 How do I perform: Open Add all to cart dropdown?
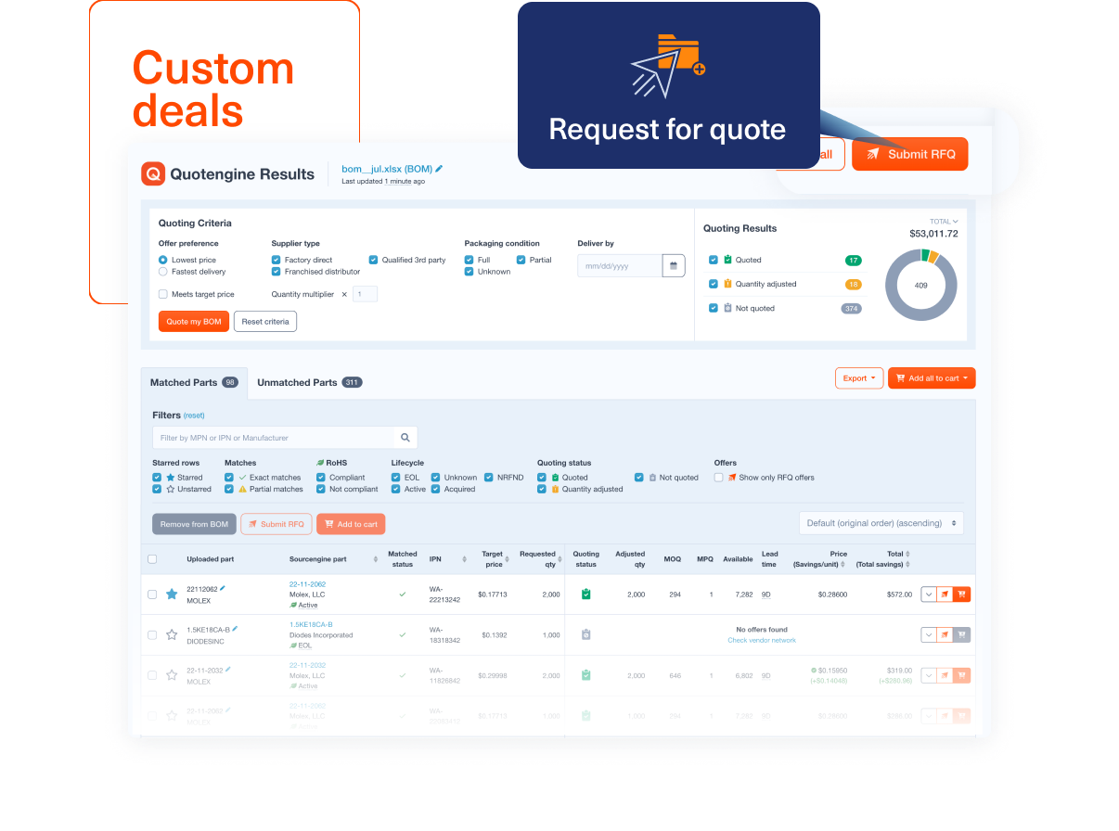coord(932,378)
